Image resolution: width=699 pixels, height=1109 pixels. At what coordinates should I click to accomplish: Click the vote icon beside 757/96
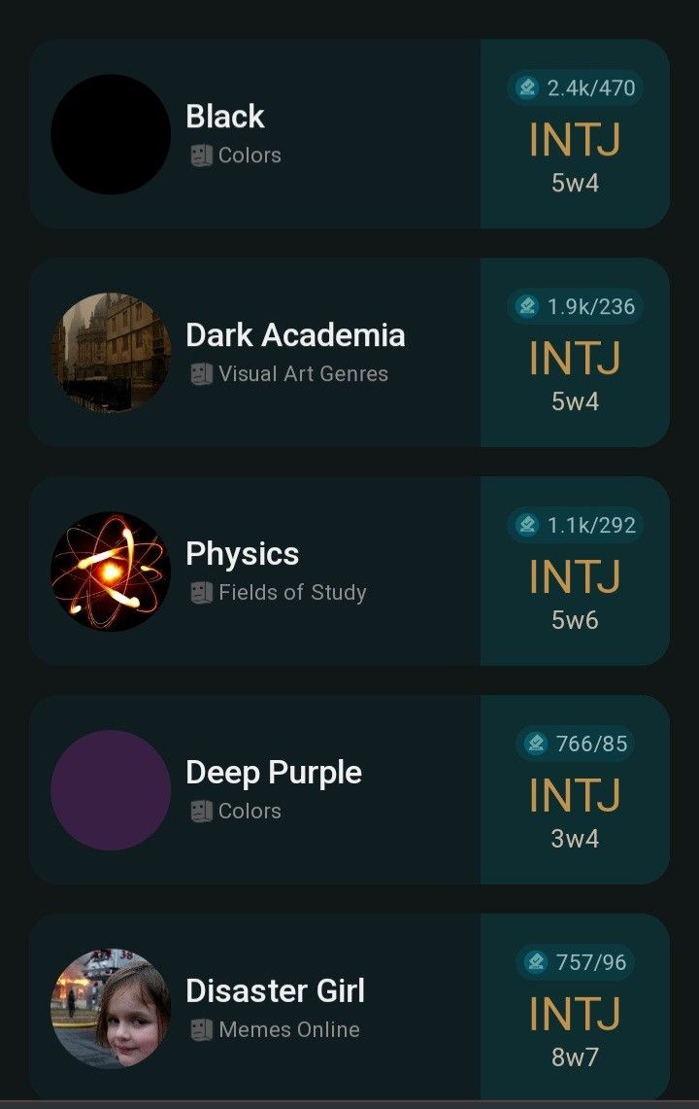[536, 963]
